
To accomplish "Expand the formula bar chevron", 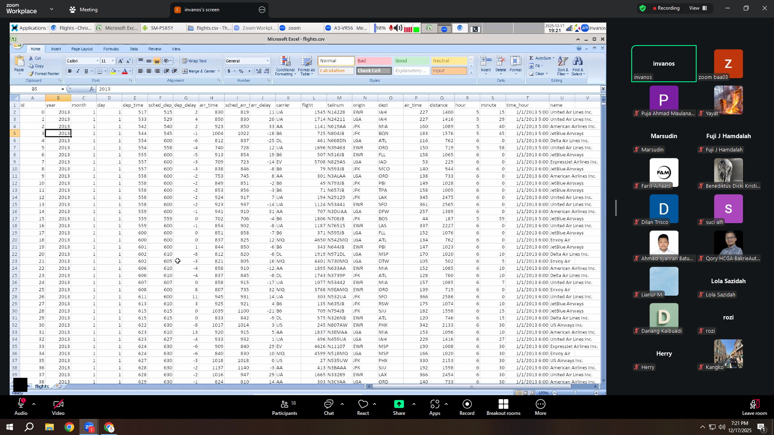I will (603, 89).
